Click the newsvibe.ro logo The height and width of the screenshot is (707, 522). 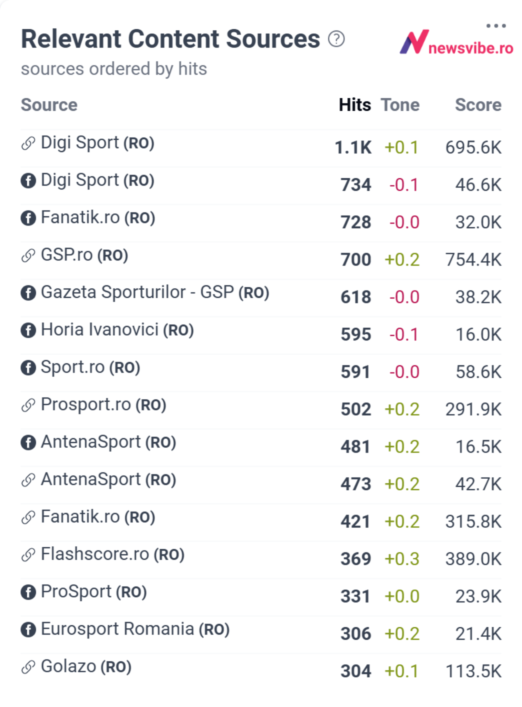click(x=456, y=42)
